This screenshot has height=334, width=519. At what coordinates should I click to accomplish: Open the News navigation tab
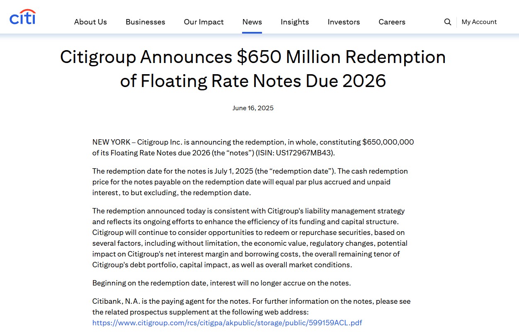point(252,22)
